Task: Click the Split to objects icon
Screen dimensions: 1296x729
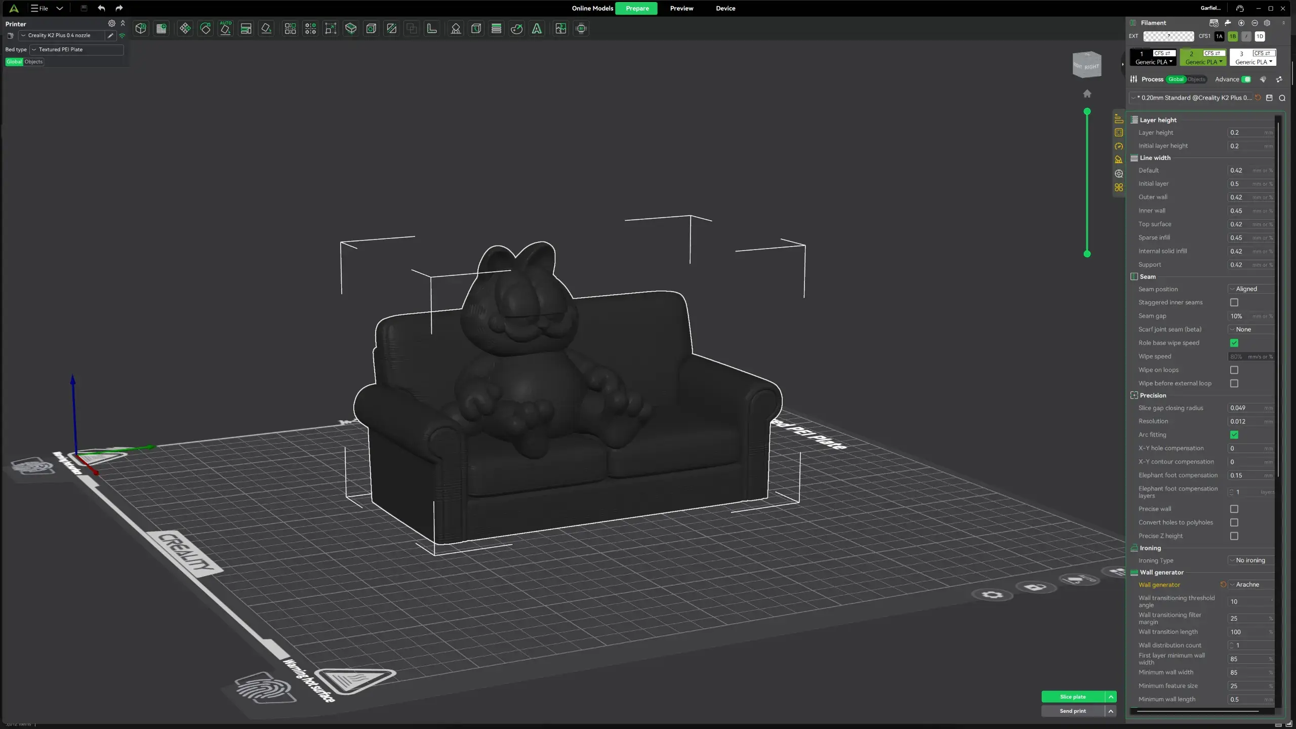Action: click(290, 29)
